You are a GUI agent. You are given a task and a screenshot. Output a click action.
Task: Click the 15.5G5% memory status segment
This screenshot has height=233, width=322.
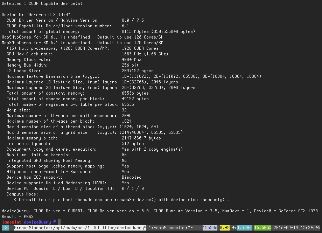[x=262, y=228]
